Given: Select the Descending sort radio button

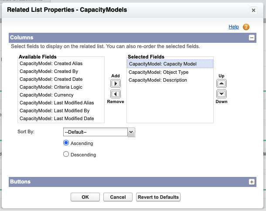Looking at the screenshot, I should point(66,154).
